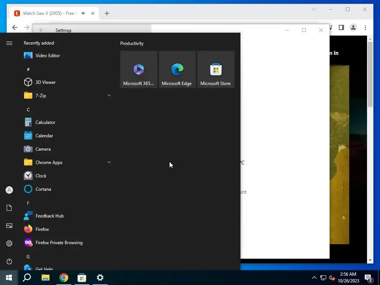
Task: Open the clock and date flyout
Action: tap(348, 278)
